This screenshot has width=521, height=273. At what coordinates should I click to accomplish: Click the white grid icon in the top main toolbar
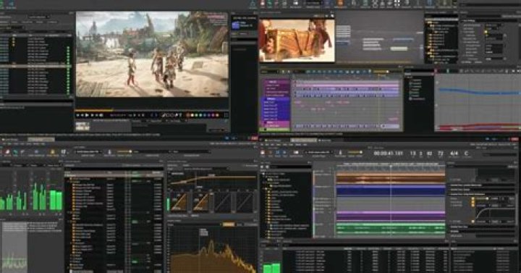coord(397,4)
